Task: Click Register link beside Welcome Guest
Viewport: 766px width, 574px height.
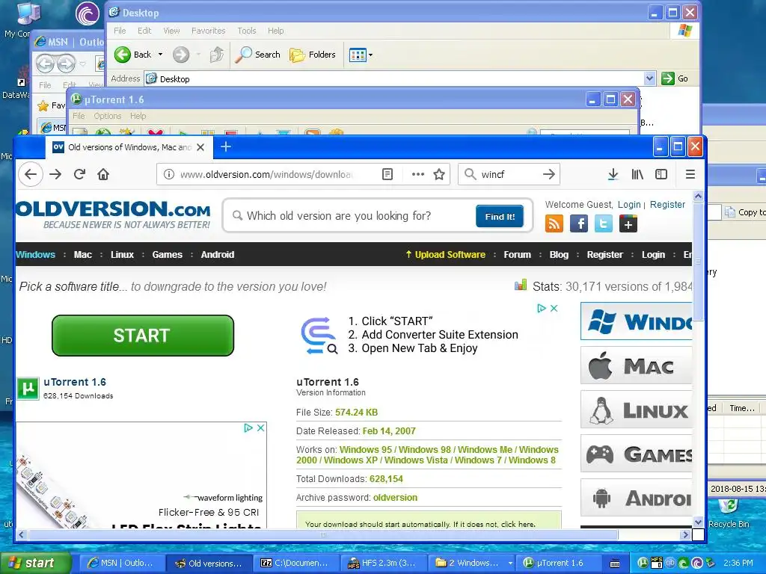Action: (667, 205)
